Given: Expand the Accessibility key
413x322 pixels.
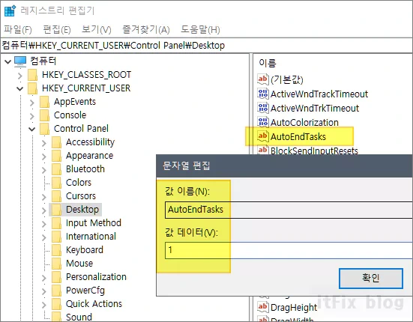Looking at the screenshot, I should (44, 143).
